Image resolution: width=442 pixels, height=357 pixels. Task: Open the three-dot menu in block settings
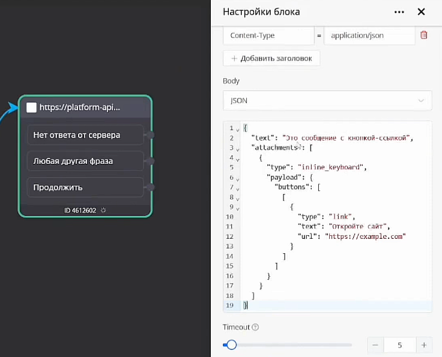pyautogui.click(x=399, y=11)
